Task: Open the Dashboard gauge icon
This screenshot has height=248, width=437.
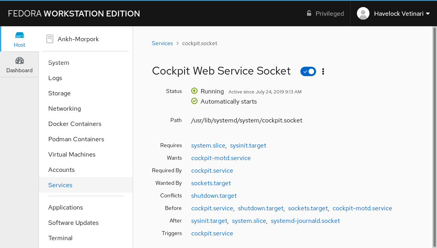Action: [20, 60]
